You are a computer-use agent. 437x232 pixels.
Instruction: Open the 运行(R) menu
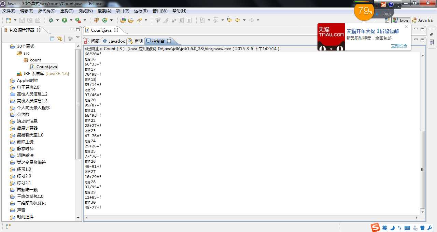tap(141, 11)
